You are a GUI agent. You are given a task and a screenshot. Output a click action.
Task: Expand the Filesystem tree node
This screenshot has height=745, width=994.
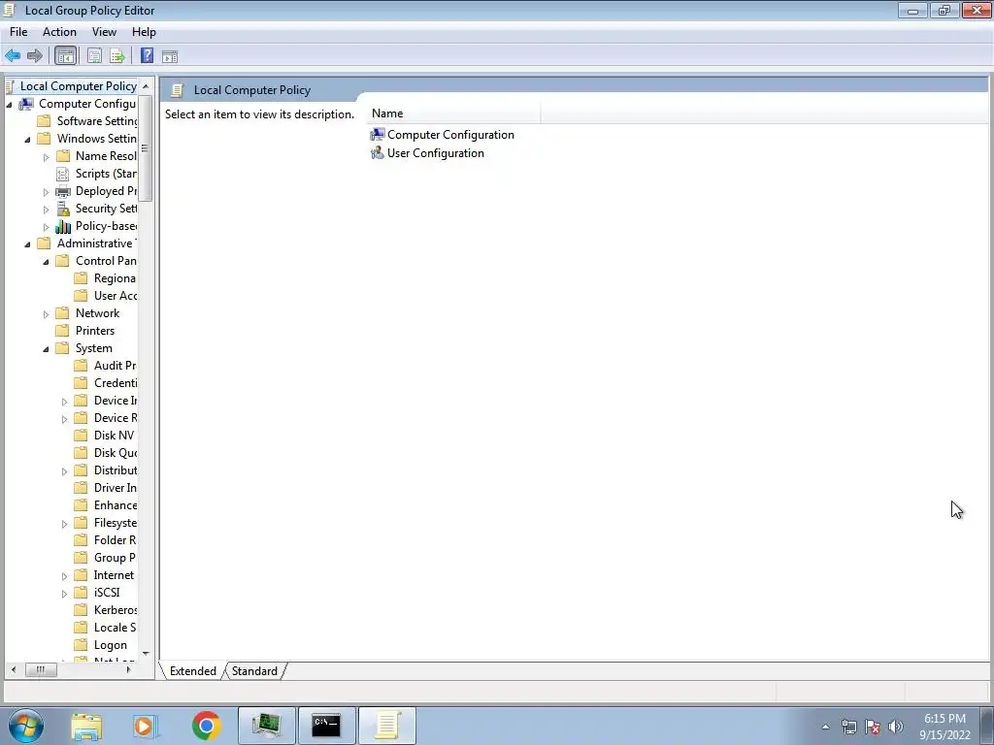(64, 524)
